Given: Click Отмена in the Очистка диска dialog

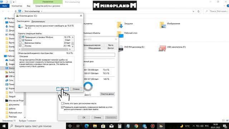Looking at the screenshot, I should pos(76,89).
